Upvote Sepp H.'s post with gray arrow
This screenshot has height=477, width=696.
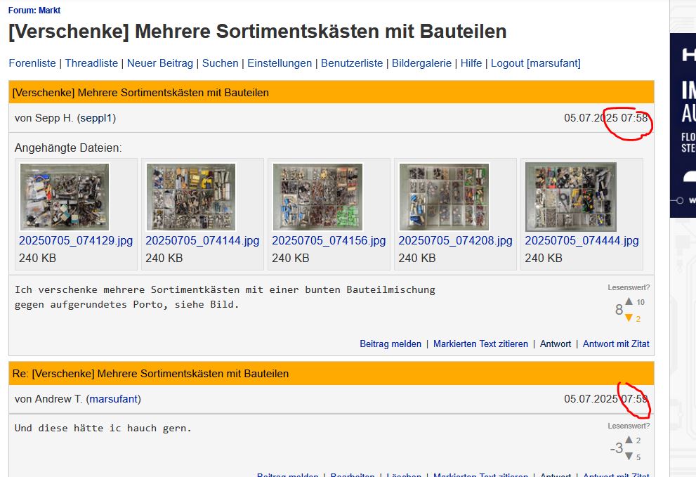(x=629, y=301)
